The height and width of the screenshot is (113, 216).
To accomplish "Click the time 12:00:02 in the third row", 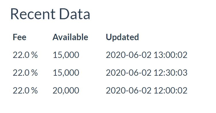I will [170, 91].
